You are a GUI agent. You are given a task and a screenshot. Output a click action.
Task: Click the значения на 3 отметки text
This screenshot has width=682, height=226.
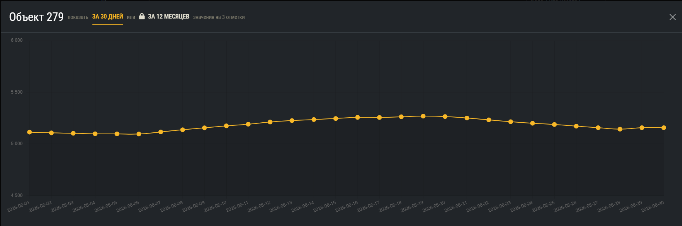click(219, 17)
